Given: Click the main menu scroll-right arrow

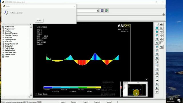Looking at the screenshot, I should (28, 97).
